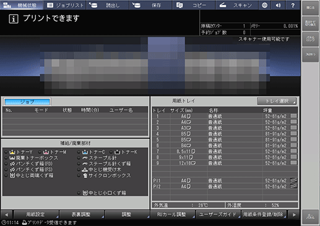Viewport: 320px width, 226px height.
Task: Click the 中とじ両端くず箱 trim scrap icon
Action: coord(12,175)
